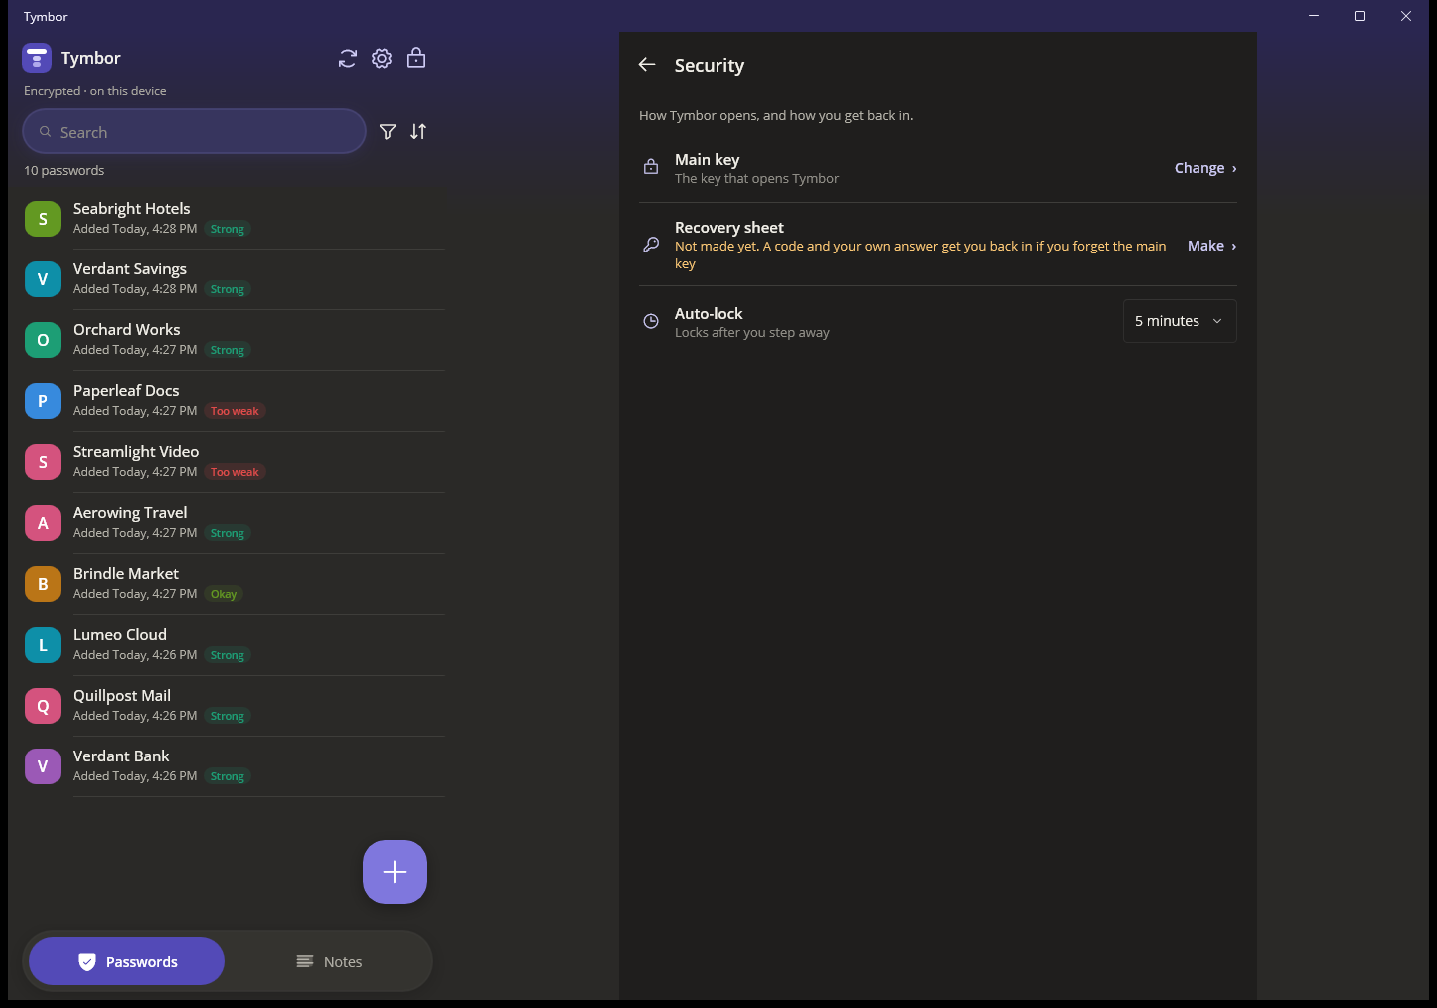Click the Orchard Works O avatar
The width and height of the screenshot is (1437, 1008).
[x=43, y=340]
